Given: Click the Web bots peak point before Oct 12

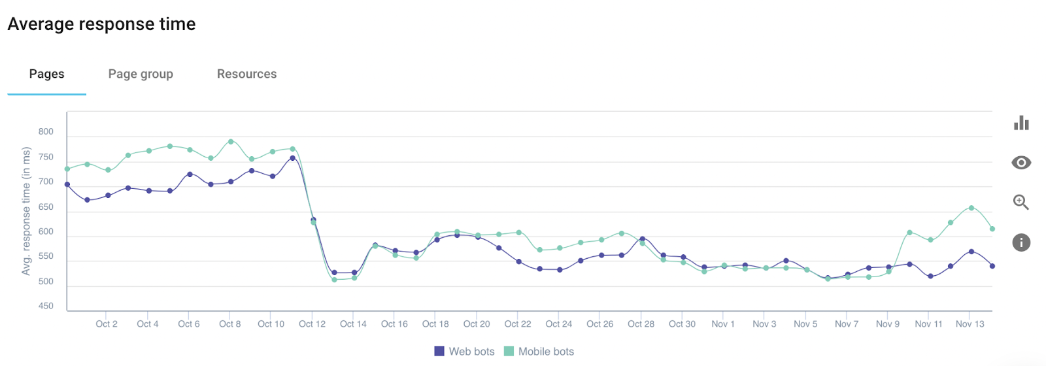Looking at the screenshot, I should coord(292,158).
